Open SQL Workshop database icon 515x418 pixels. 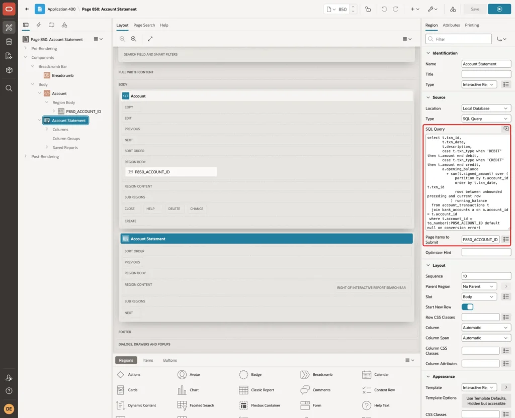pyautogui.click(x=9, y=42)
